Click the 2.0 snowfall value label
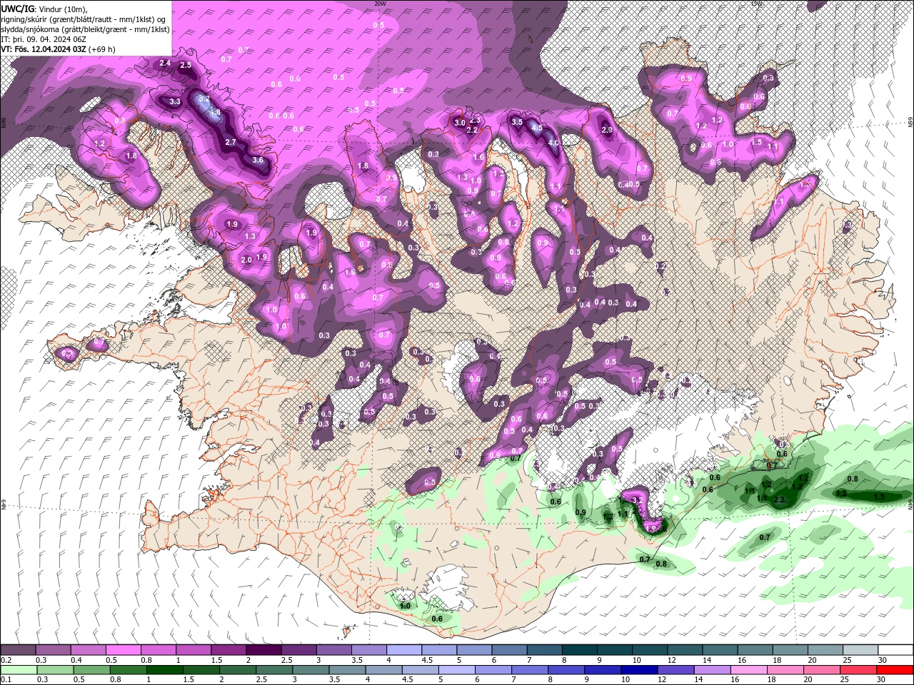914x685 pixels. pyautogui.click(x=246, y=260)
